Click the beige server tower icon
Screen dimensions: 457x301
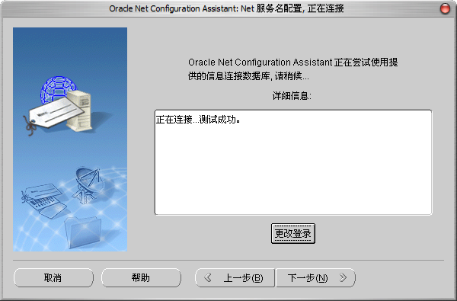click(x=79, y=110)
